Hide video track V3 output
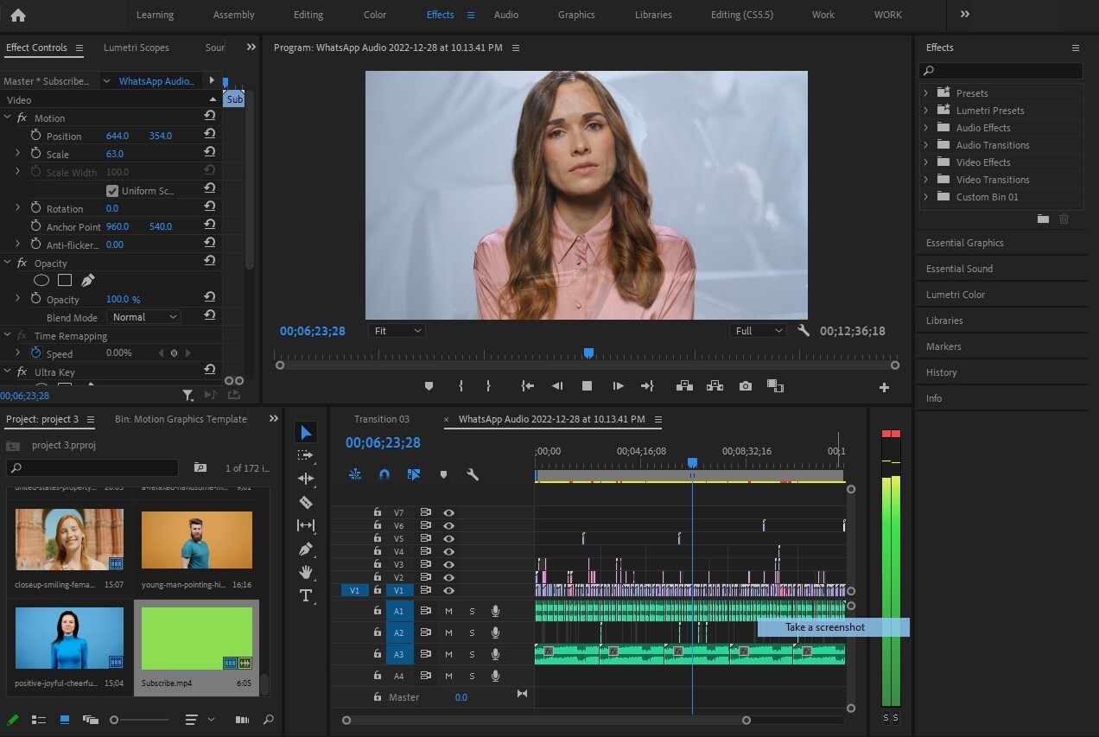This screenshot has height=737, width=1099. tap(448, 564)
